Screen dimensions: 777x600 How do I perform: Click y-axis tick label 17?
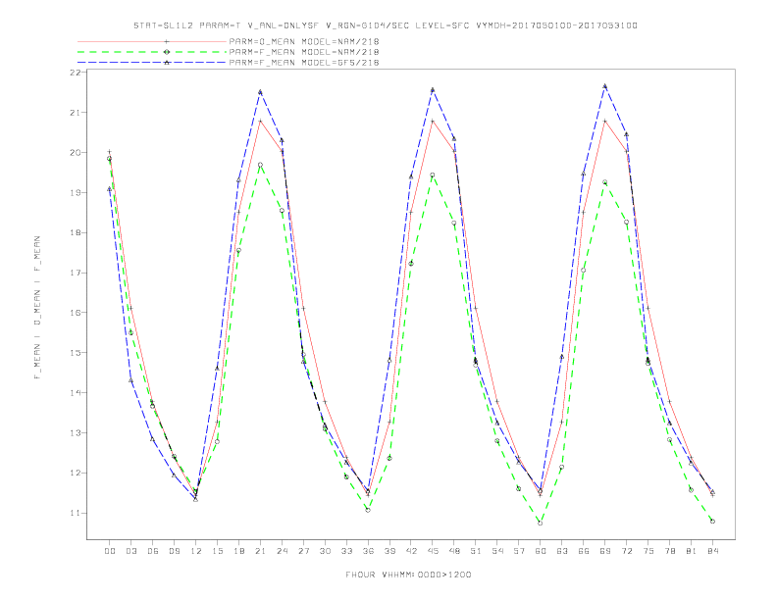pyautogui.click(x=75, y=273)
